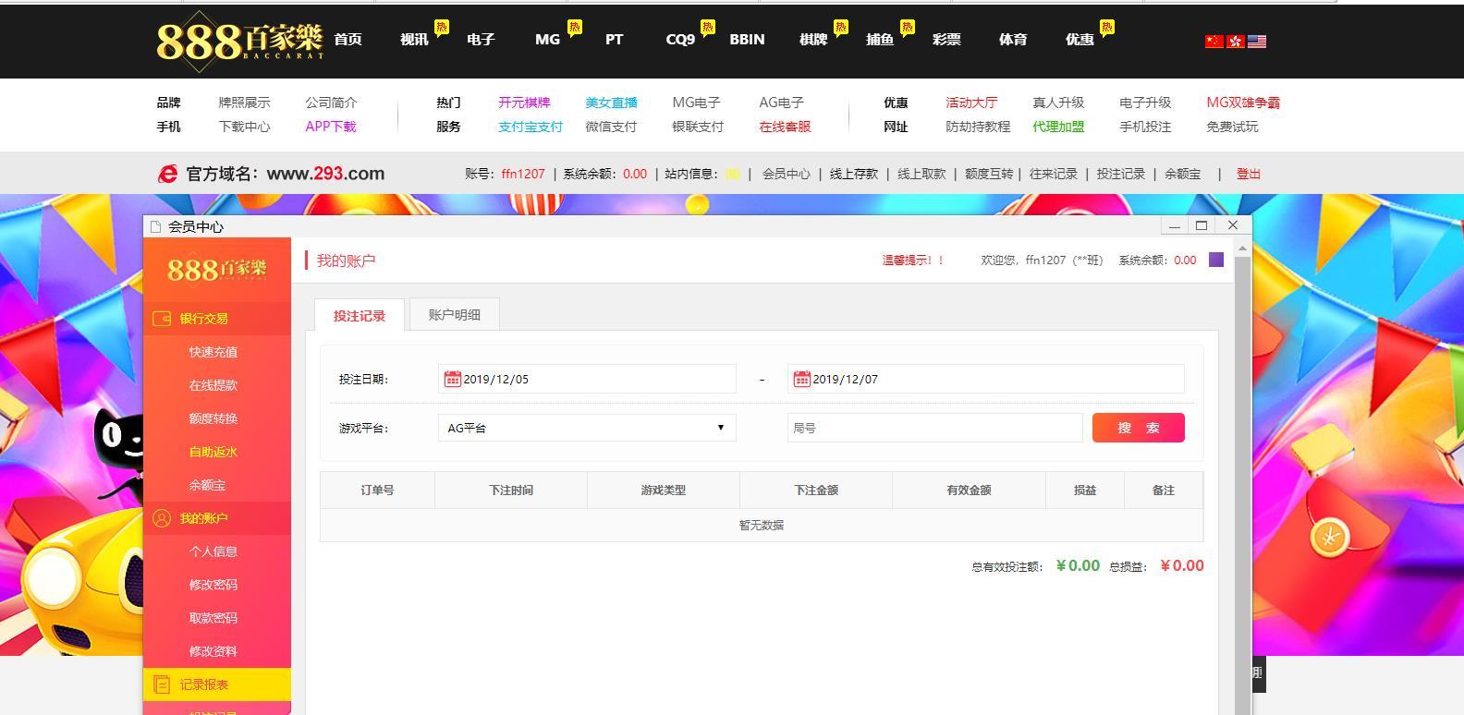
Task: Open 电子 in the top navigation
Action: tap(481, 39)
